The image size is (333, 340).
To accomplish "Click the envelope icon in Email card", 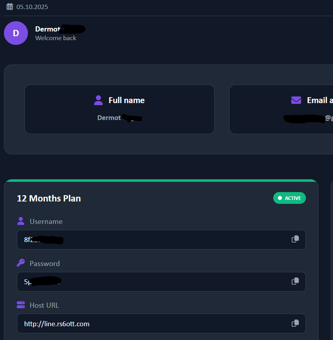I will point(296,100).
